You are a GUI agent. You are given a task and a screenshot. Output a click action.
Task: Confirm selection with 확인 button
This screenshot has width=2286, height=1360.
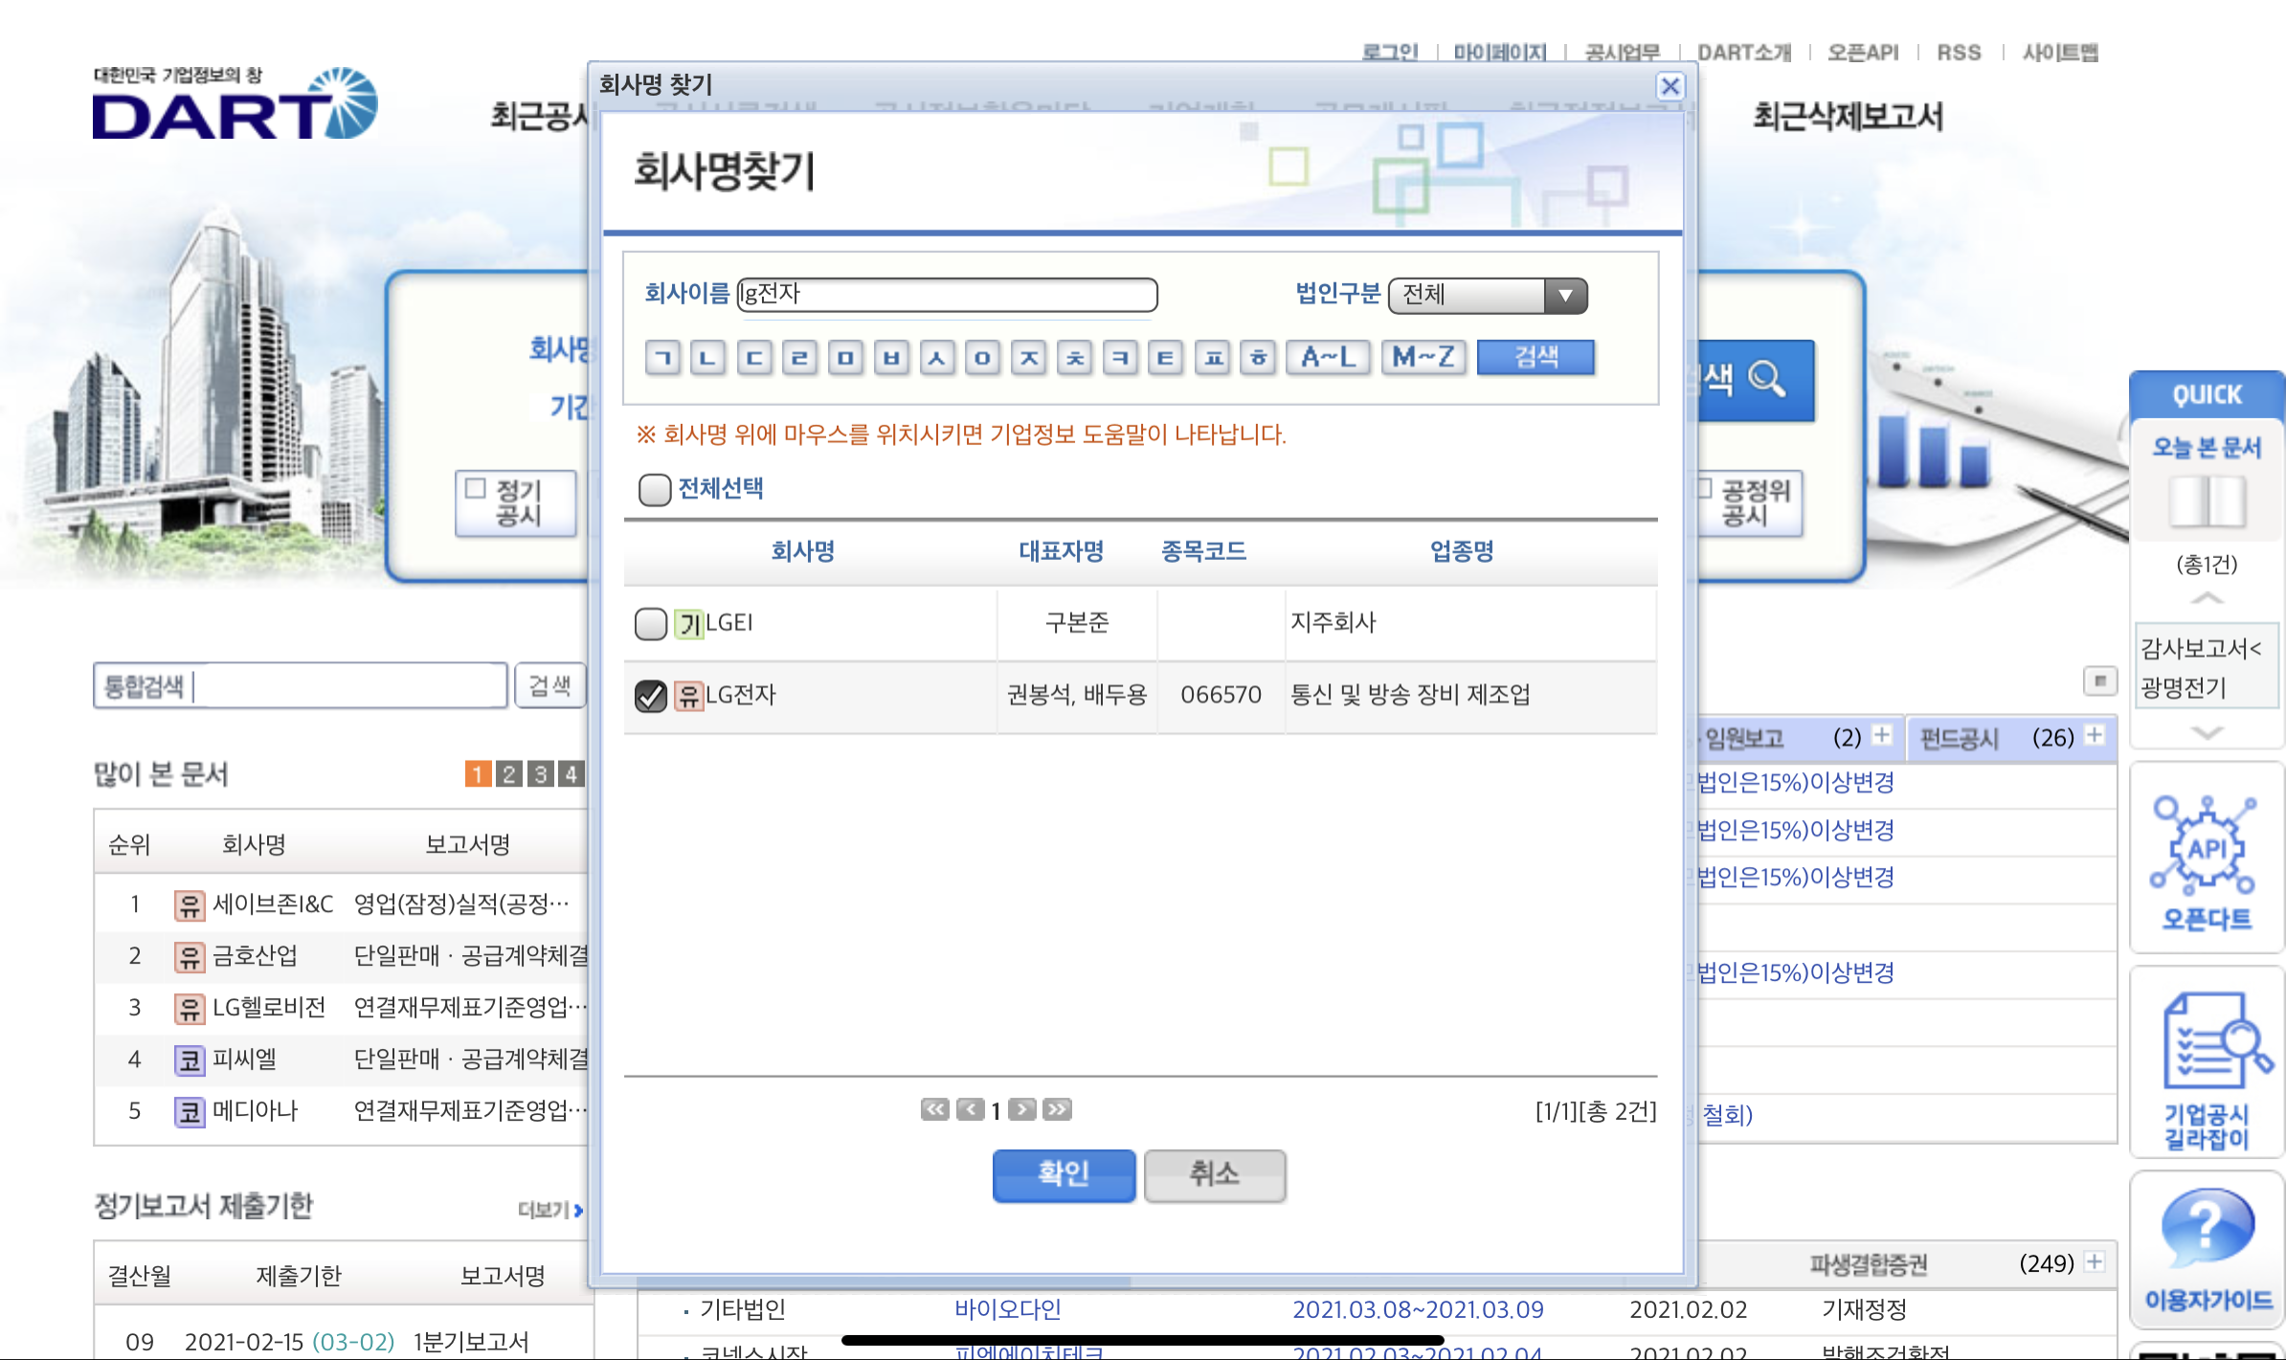[1064, 1175]
